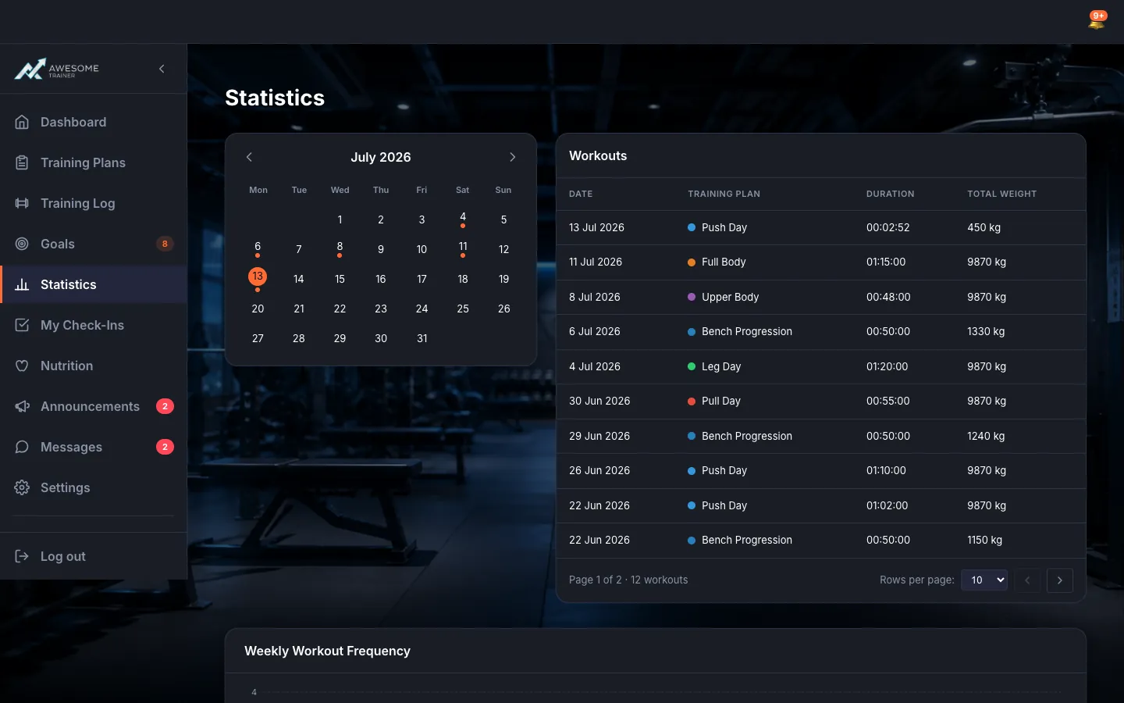Open Settings from the sidebar

tap(94, 487)
